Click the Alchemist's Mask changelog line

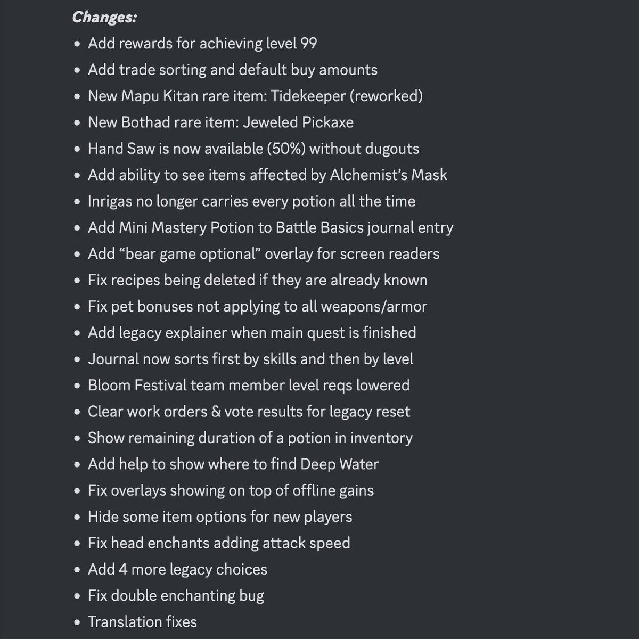coord(267,175)
